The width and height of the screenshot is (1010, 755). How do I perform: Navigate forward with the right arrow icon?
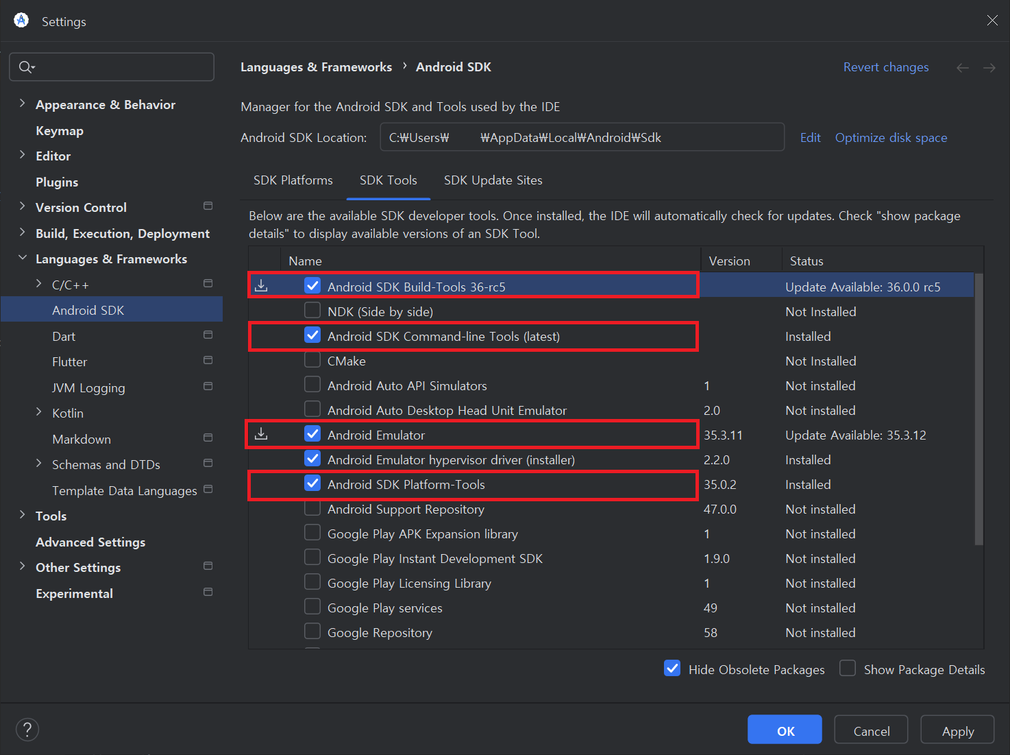pyautogui.click(x=989, y=67)
